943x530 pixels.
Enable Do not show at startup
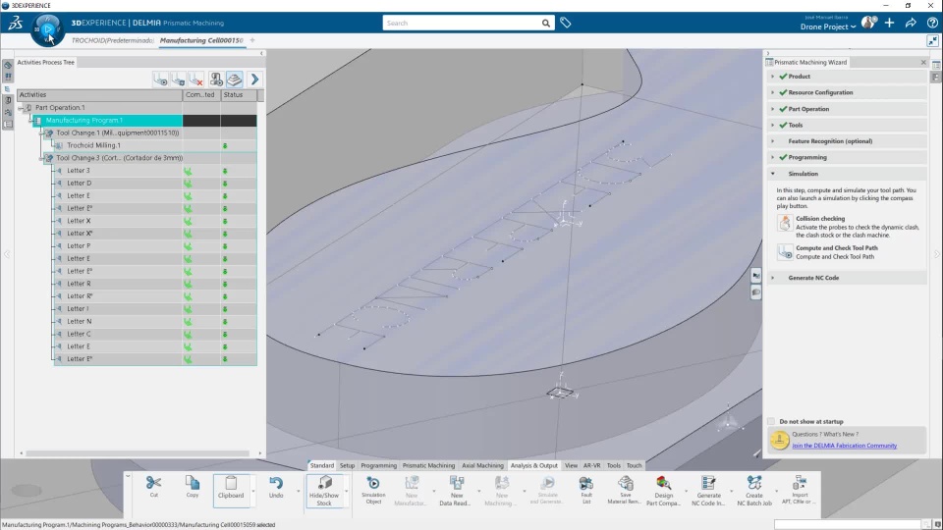(x=771, y=421)
